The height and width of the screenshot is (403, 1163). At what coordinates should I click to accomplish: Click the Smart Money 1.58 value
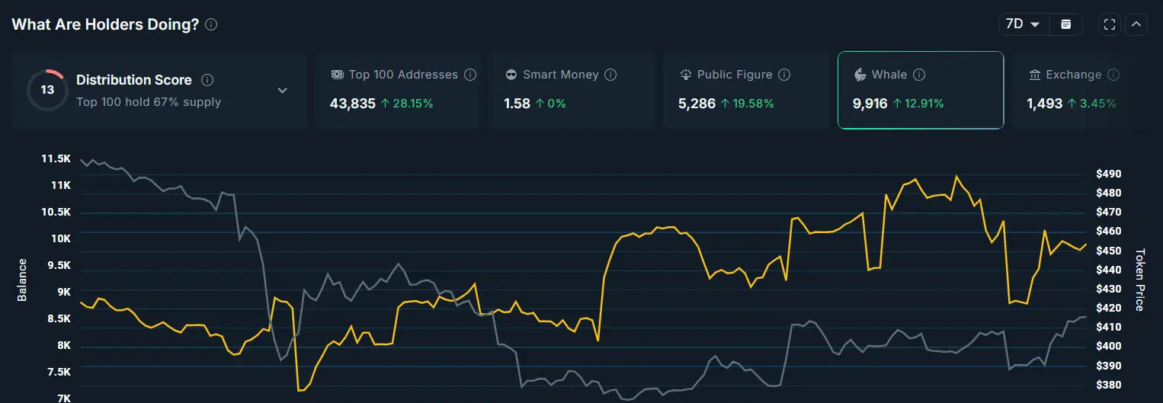517,103
